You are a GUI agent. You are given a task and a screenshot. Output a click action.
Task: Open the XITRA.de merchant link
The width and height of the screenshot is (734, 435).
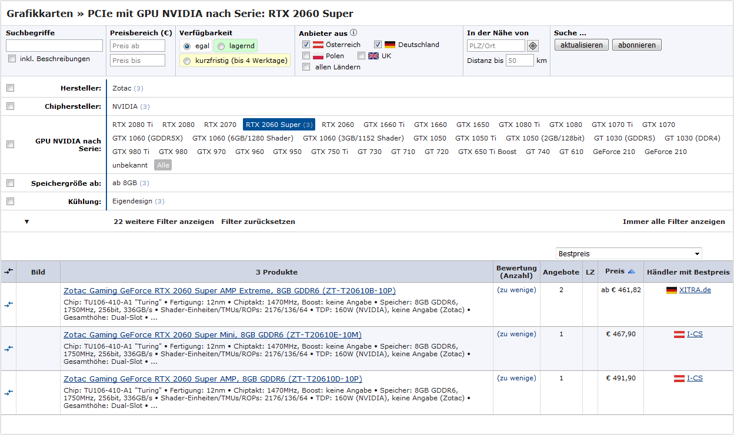pos(695,290)
